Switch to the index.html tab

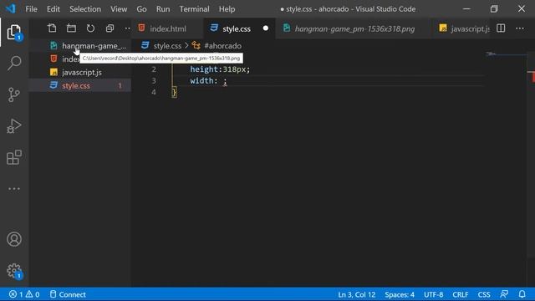point(168,28)
